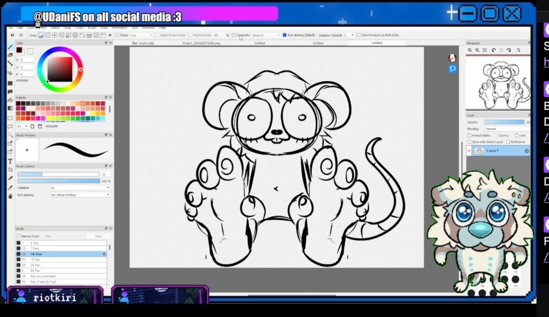
Task: Click the Clear button in Brush panel
Action: (98, 236)
